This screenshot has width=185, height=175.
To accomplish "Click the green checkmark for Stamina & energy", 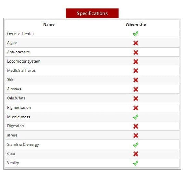I will (136, 145).
